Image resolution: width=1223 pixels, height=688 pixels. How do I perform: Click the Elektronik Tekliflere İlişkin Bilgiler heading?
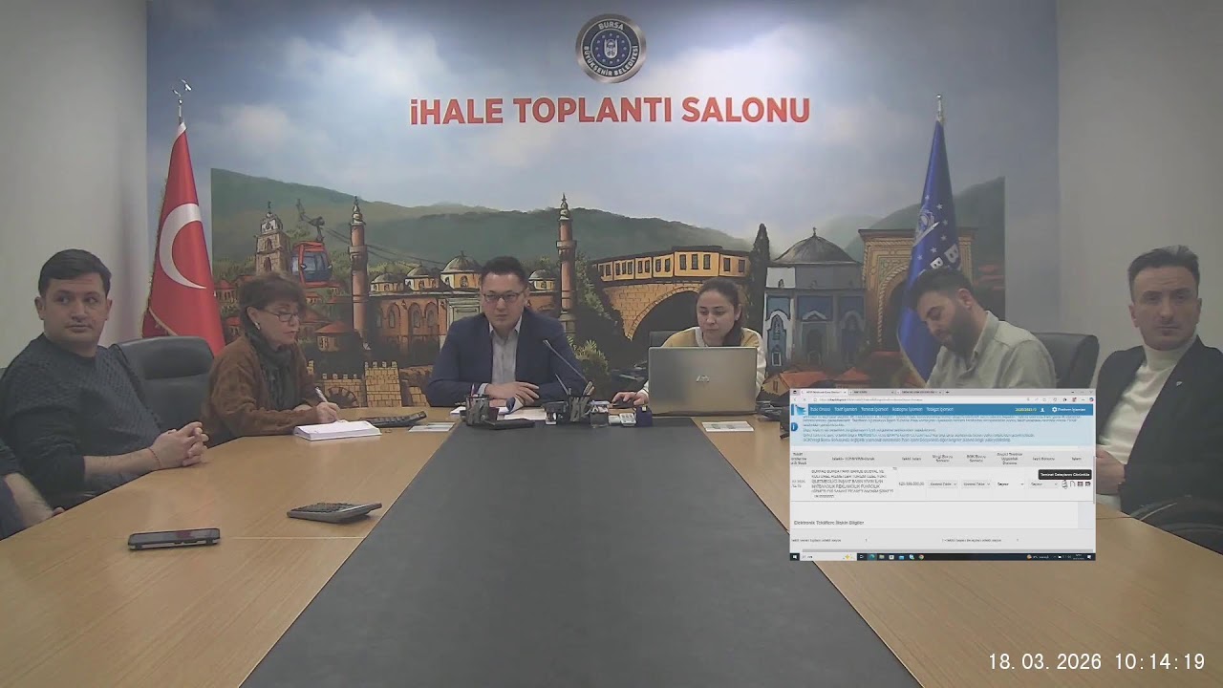[x=829, y=523]
